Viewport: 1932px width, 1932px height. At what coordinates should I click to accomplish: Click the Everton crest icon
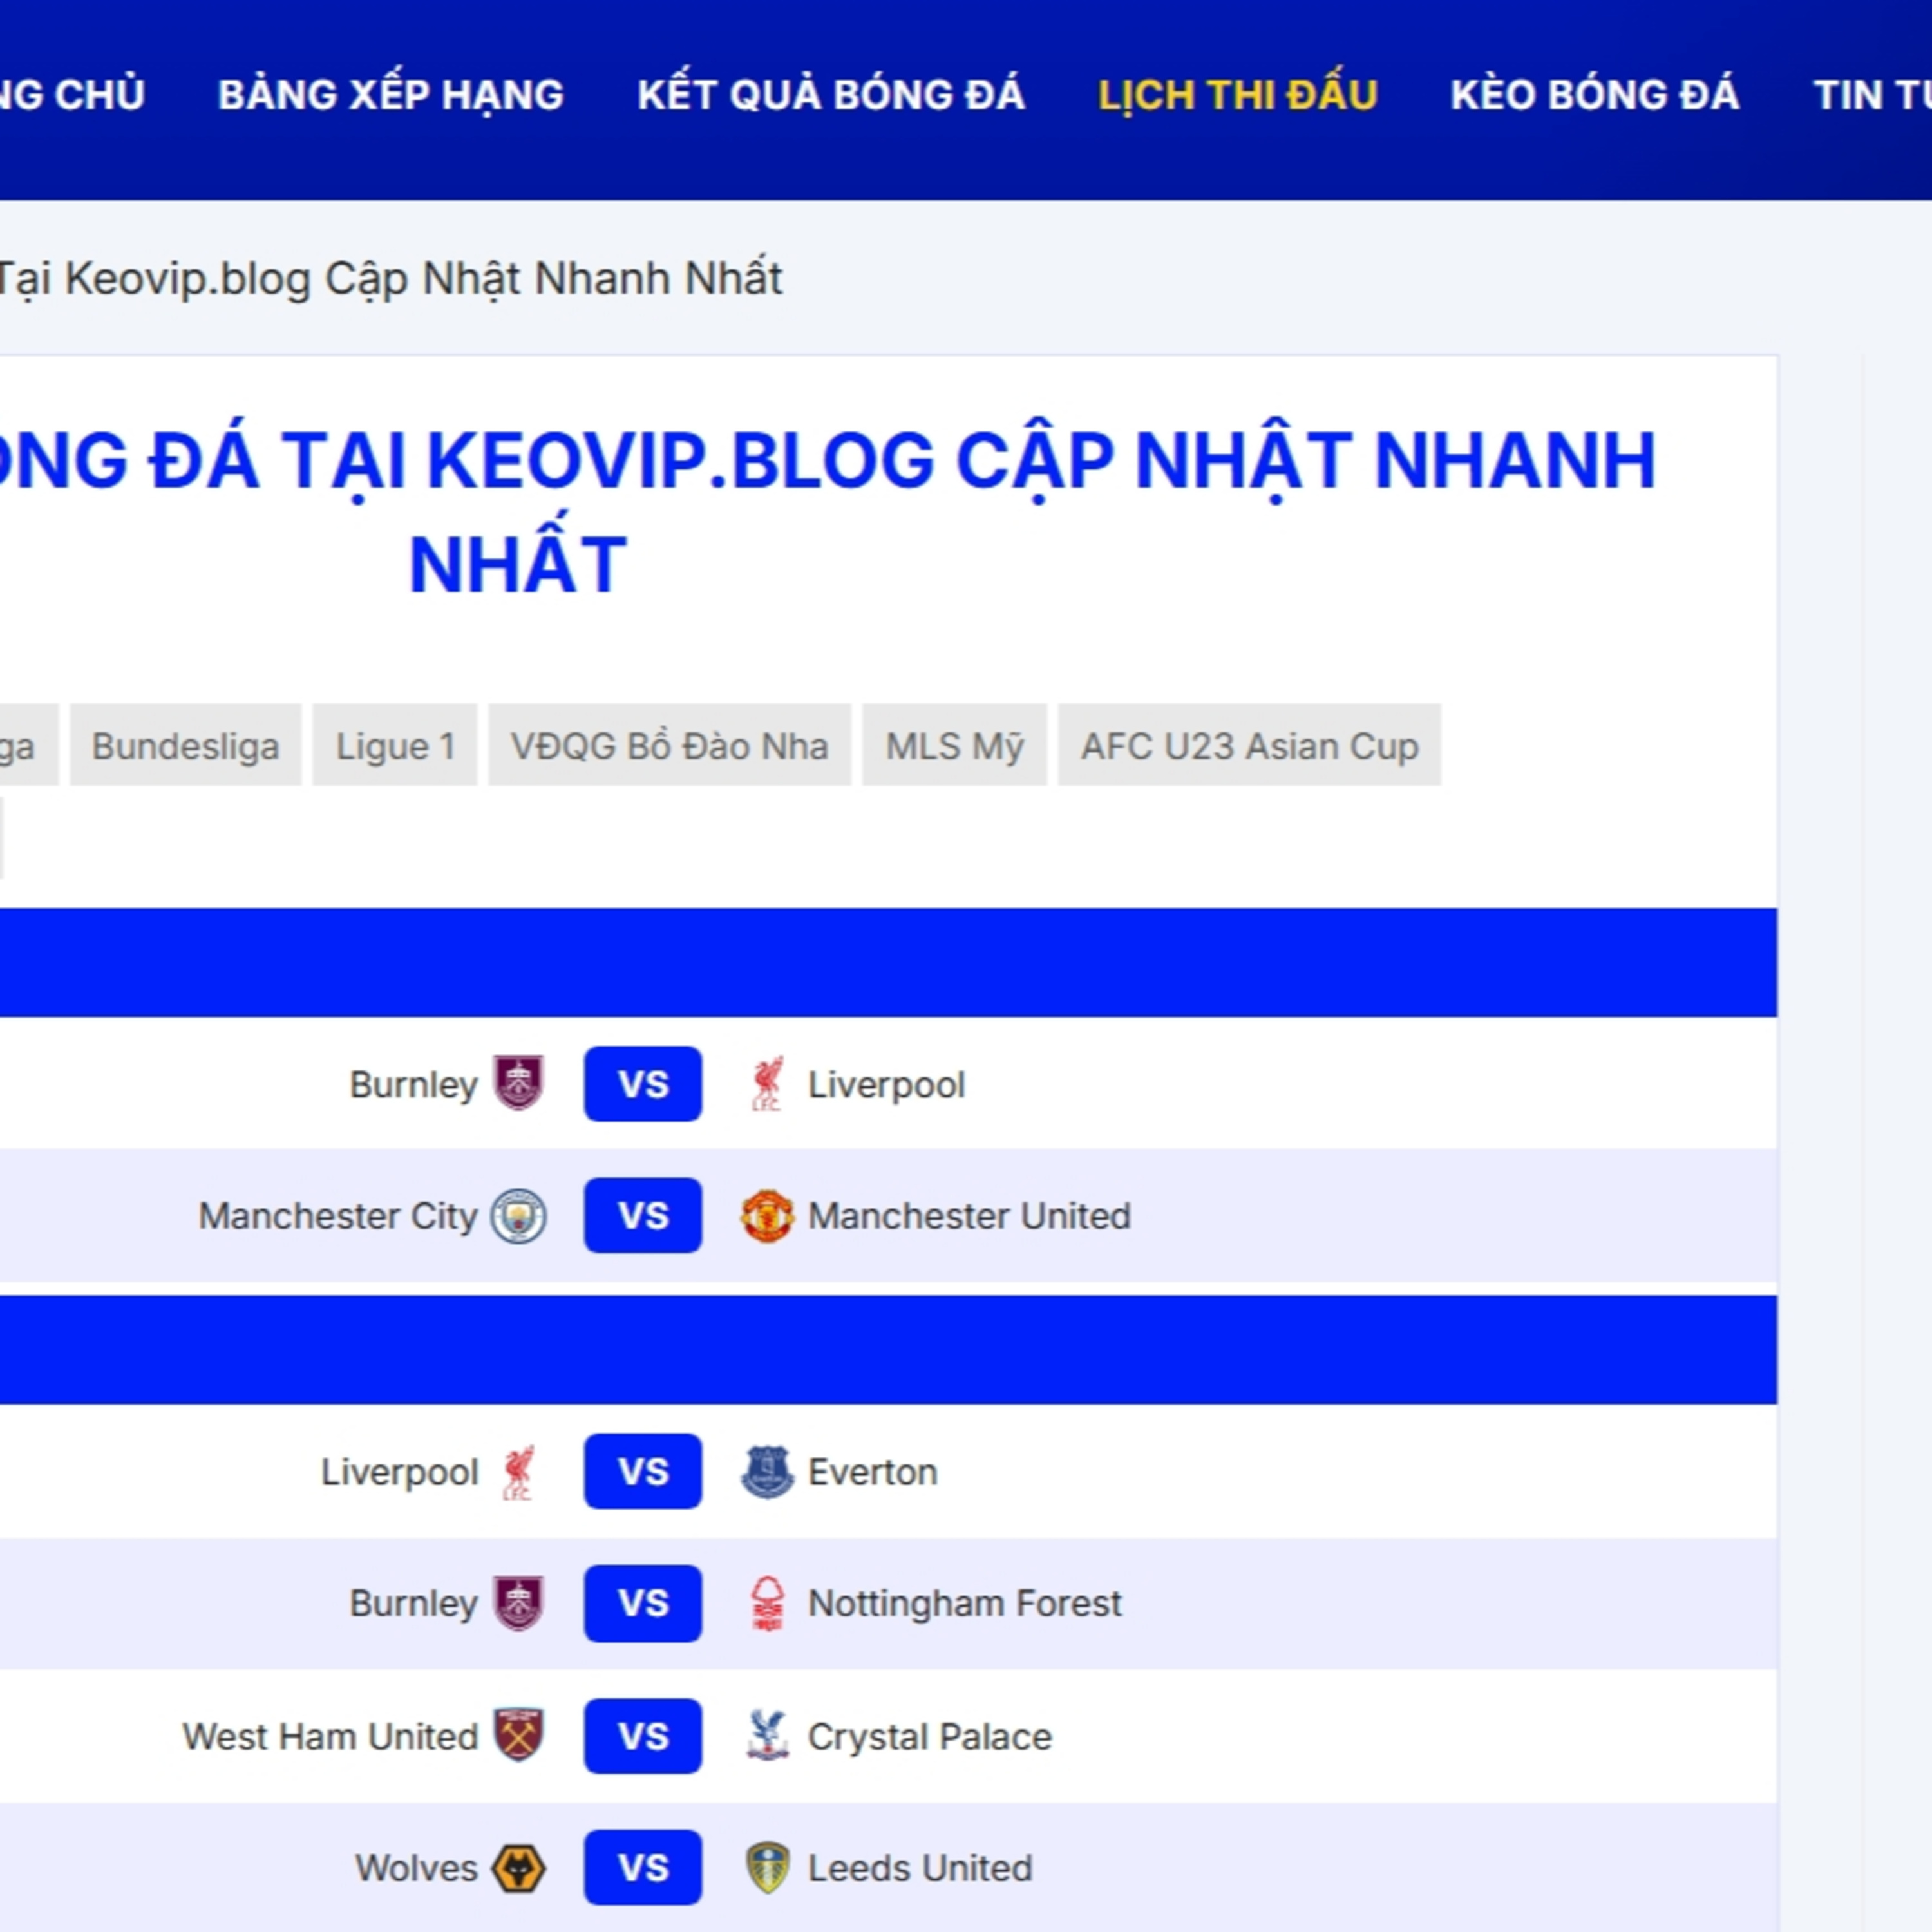point(767,1471)
